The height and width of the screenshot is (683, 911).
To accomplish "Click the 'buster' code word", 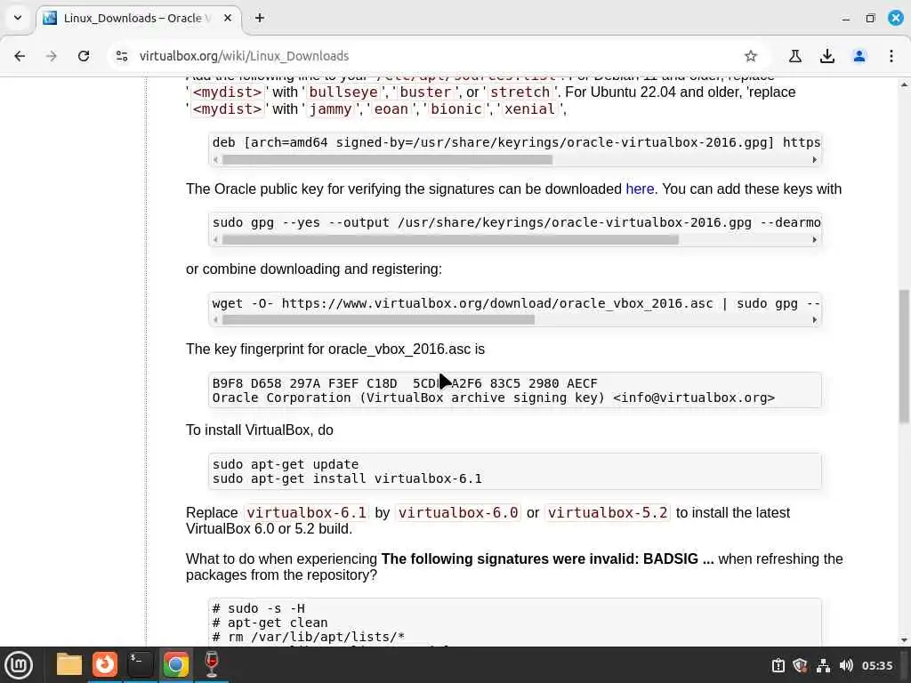I will pyautogui.click(x=425, y=92).
